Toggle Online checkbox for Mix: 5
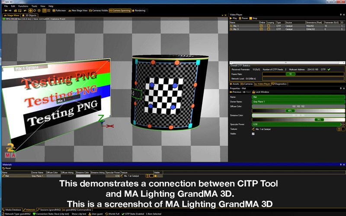 click(x=261, y=29)
